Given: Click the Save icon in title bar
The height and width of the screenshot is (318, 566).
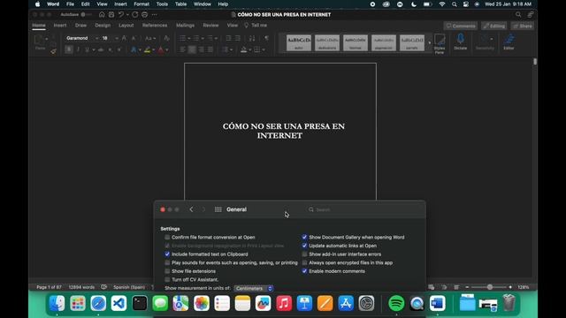Looking at the screenshot, I should tap(111, 15).
